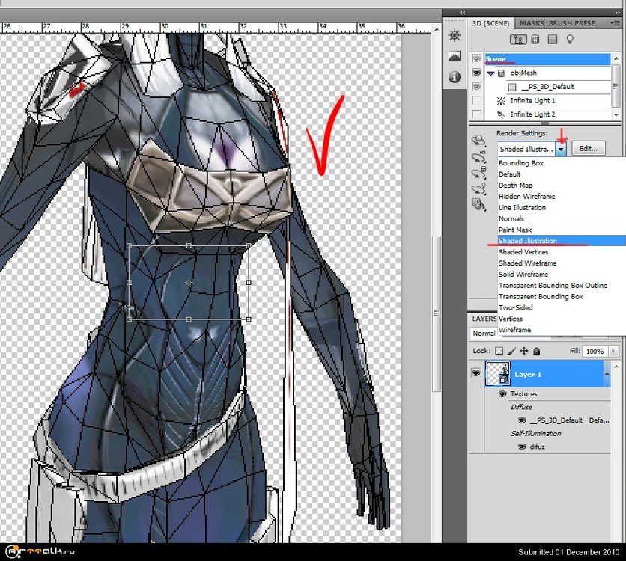The image size is (626, 561).
Task: Lock all with padlock icon
Action: [x=537, y=351]
